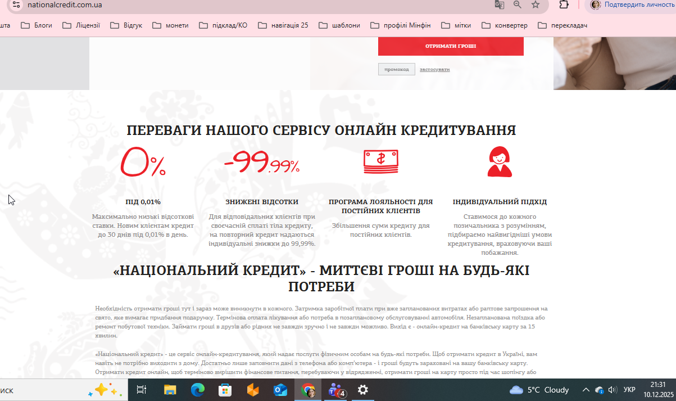This screenshot has height=401, width=676.
Task: Open the навігація 25 bookmarks folder
Action: coord(283,25)
